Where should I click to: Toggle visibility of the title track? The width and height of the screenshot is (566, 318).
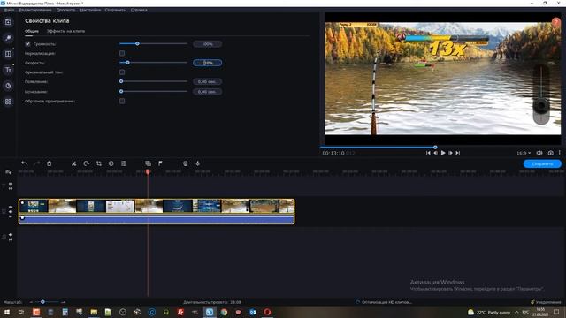coord(11,184)
